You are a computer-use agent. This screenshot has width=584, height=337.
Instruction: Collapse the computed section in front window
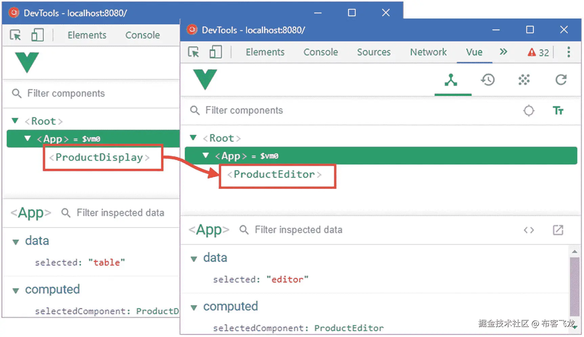(x=194, y=307)
